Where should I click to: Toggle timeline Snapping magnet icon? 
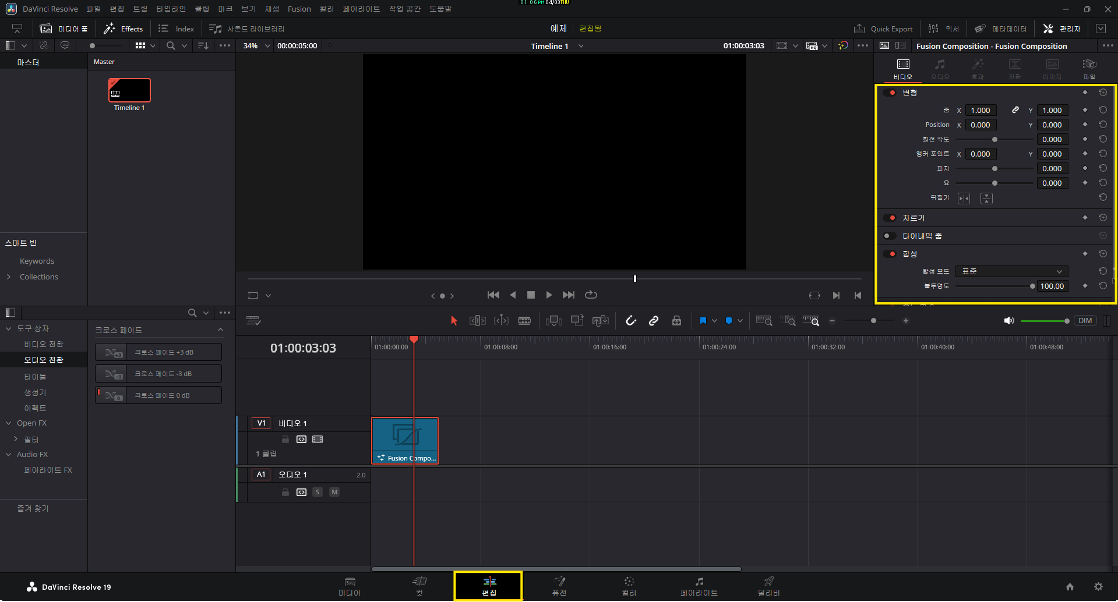point(631,321)
